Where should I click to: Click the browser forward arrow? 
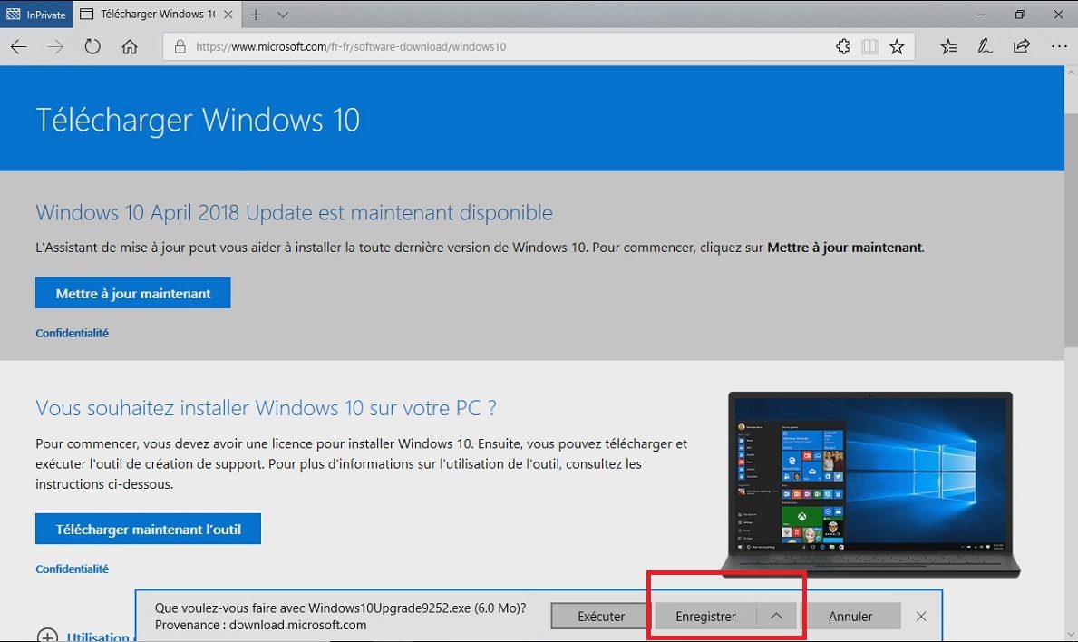coord(55,47)
